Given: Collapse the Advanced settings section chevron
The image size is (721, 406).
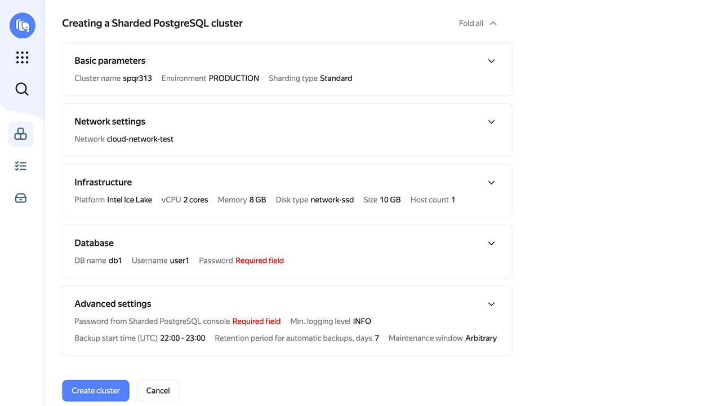Looking at the screenshot, I should pyautogui.click(x=491, y=303).
